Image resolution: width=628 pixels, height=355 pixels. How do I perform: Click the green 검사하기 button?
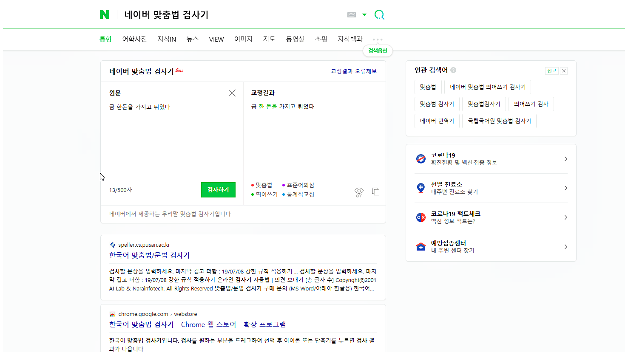tap(218, 190)
